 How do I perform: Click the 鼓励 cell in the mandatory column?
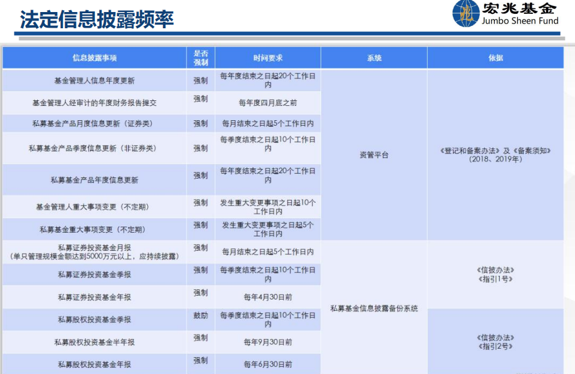point(200,316)
